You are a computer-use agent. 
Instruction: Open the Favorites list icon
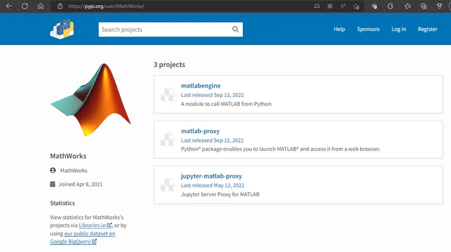[x=408, y=6]
